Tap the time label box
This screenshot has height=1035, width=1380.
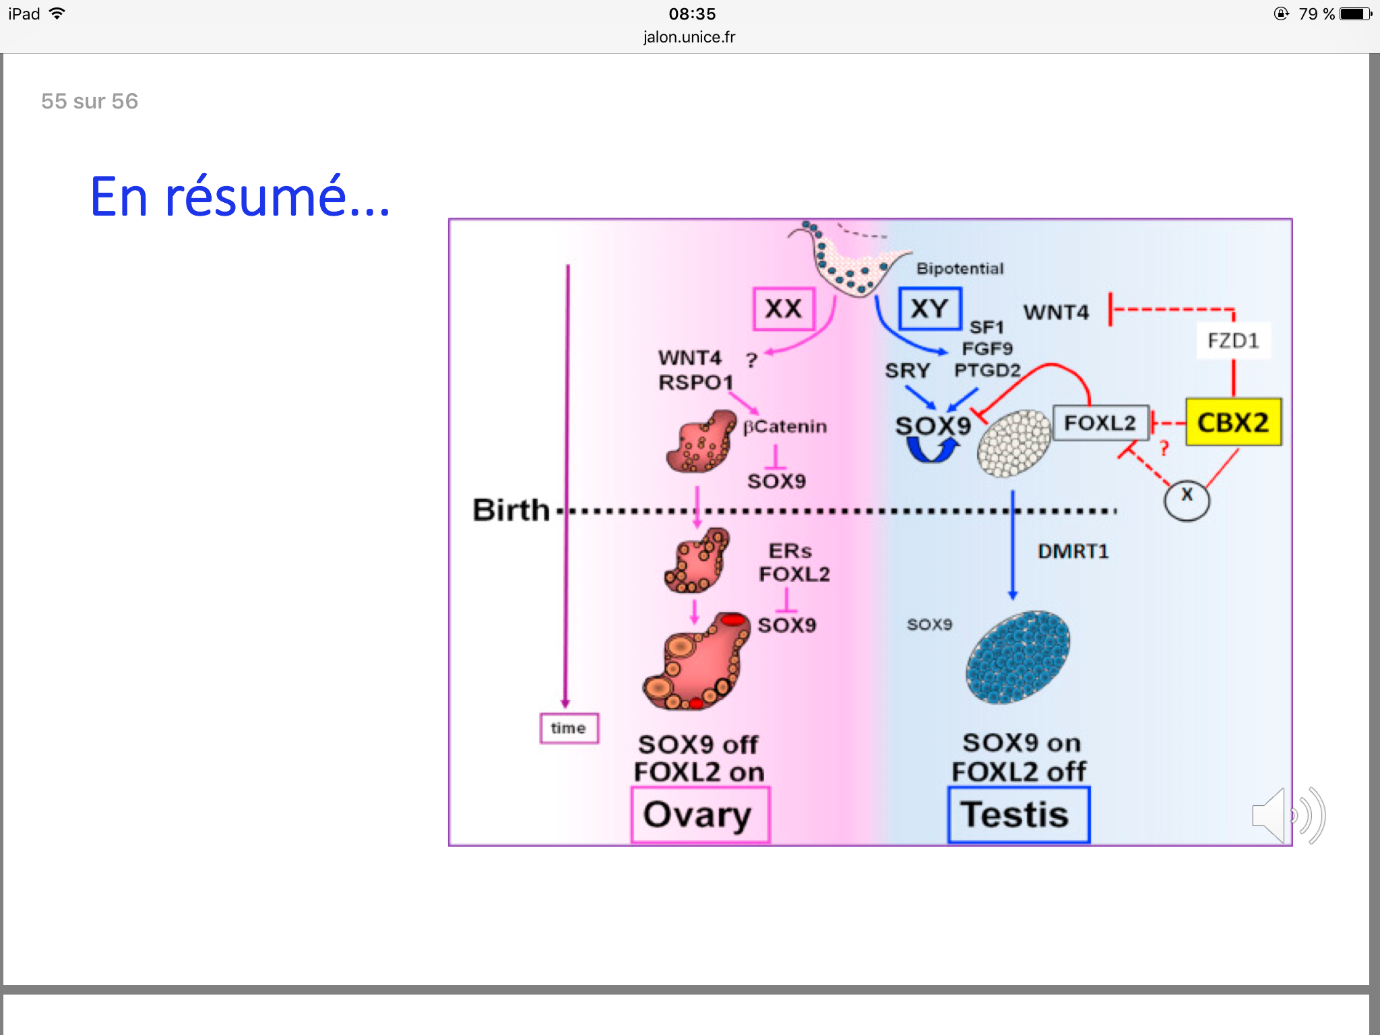point(569,728)
